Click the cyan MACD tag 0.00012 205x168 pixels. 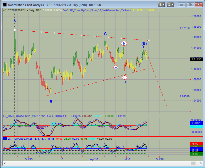tap(196, 126)
